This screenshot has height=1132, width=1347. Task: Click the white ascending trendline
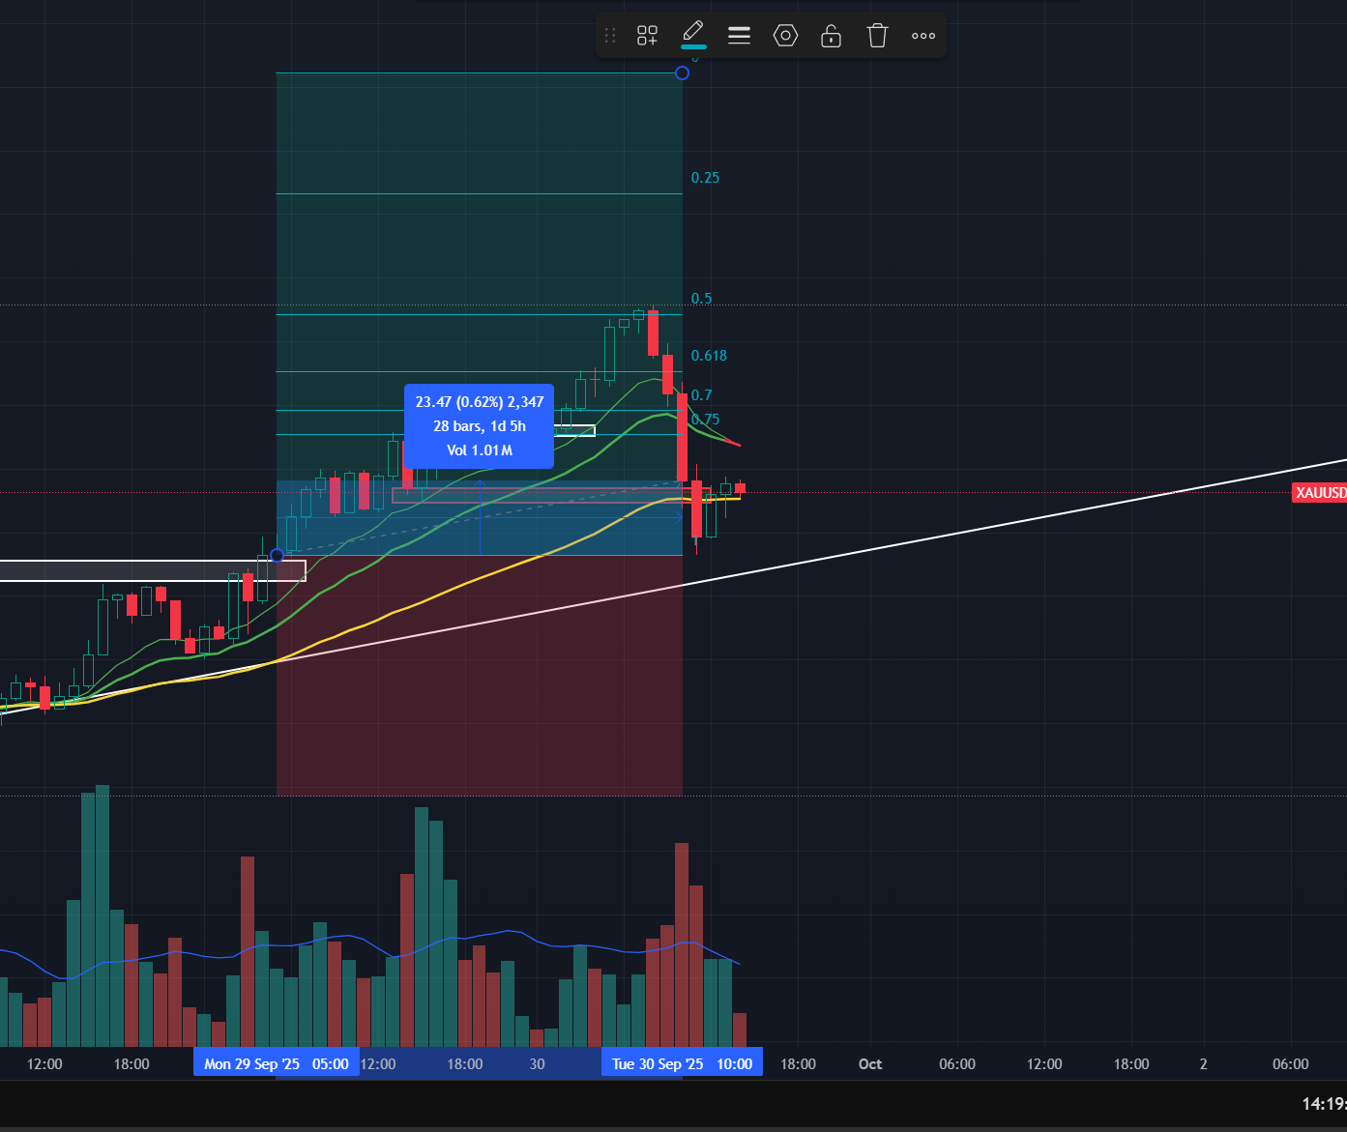[x=967, y=533]
